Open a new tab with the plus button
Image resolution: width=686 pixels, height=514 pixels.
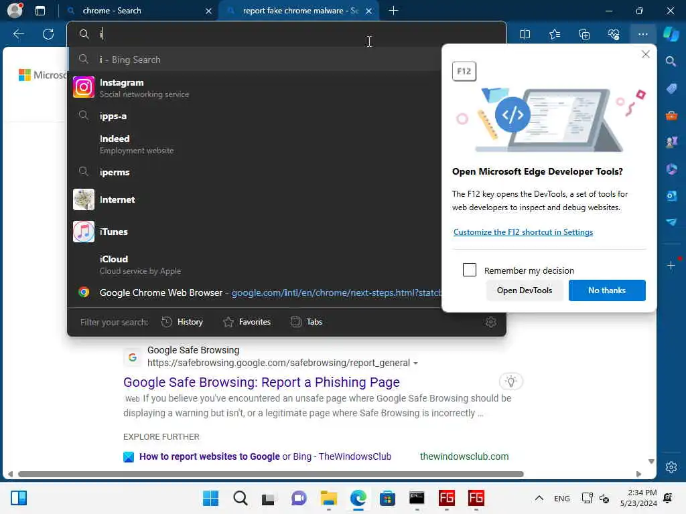click(x=393, y=11)
